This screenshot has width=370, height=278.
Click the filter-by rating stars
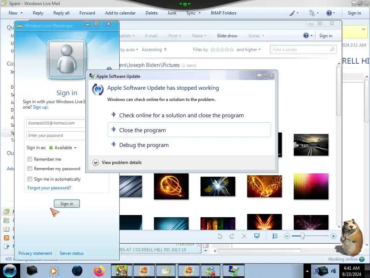[x=222, y=49]
